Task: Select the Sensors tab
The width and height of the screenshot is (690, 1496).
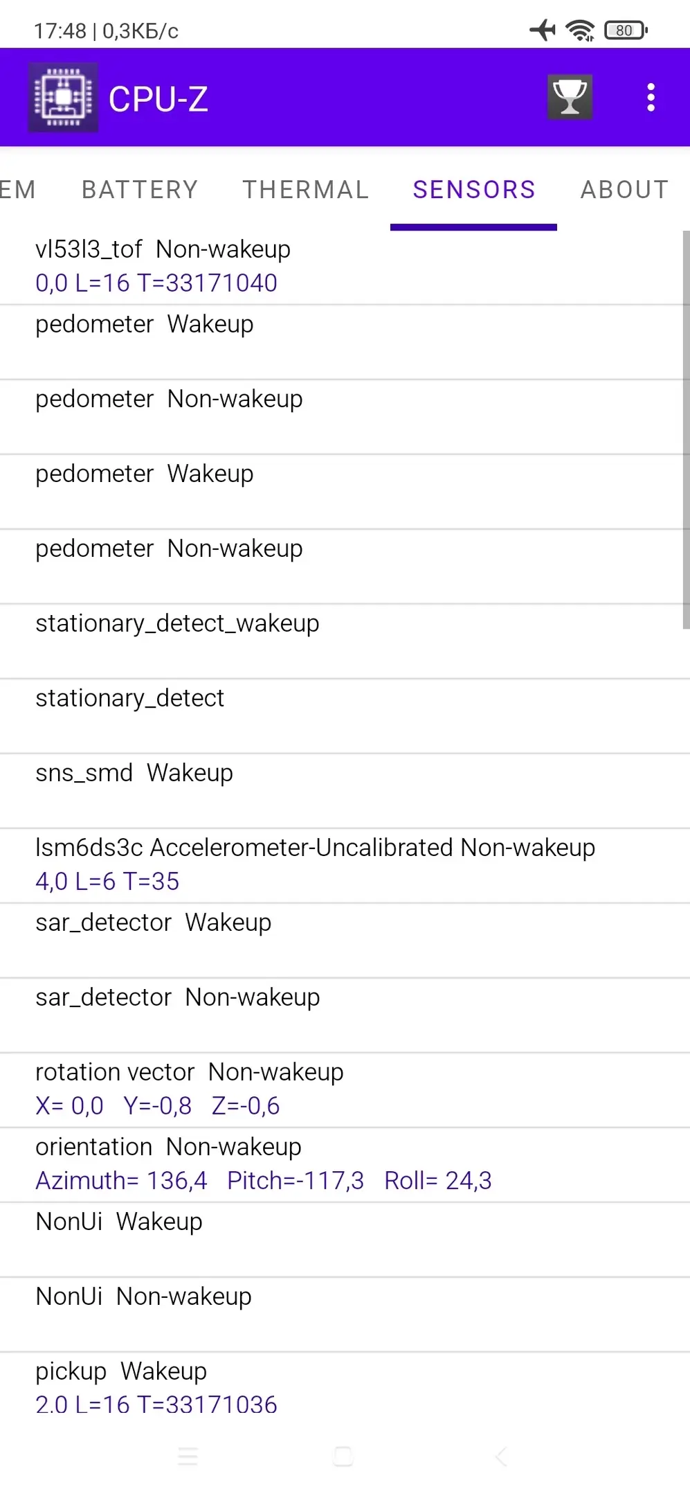Action: point(474,189)
